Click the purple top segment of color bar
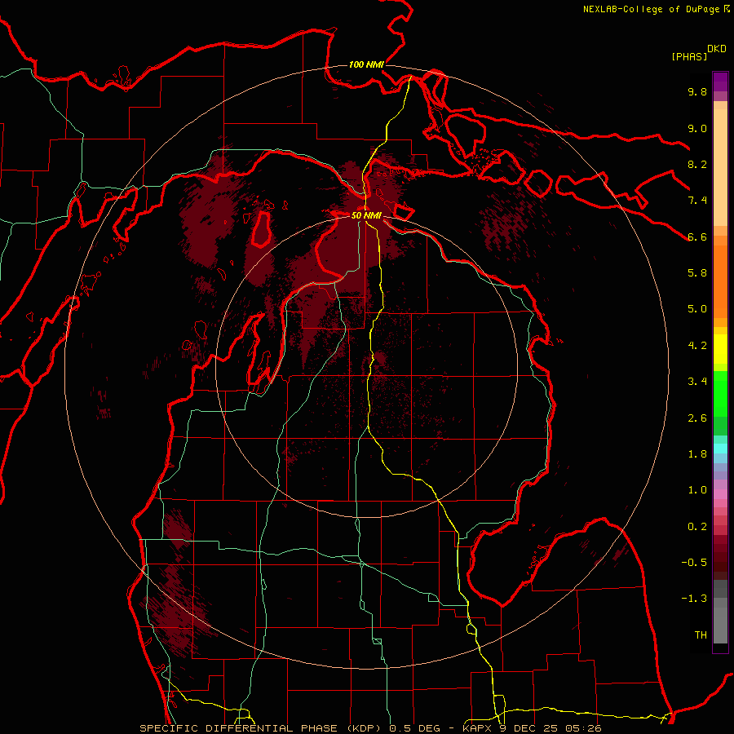The height and width of the screenshot is (734, 734). click(720, 82)
